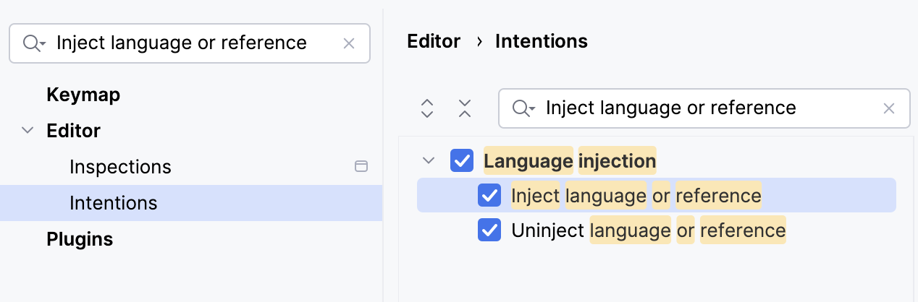The height and width of the screenshot is (302, 918).
Task: Clear the left settings search field
Action: tap(349, 43)
